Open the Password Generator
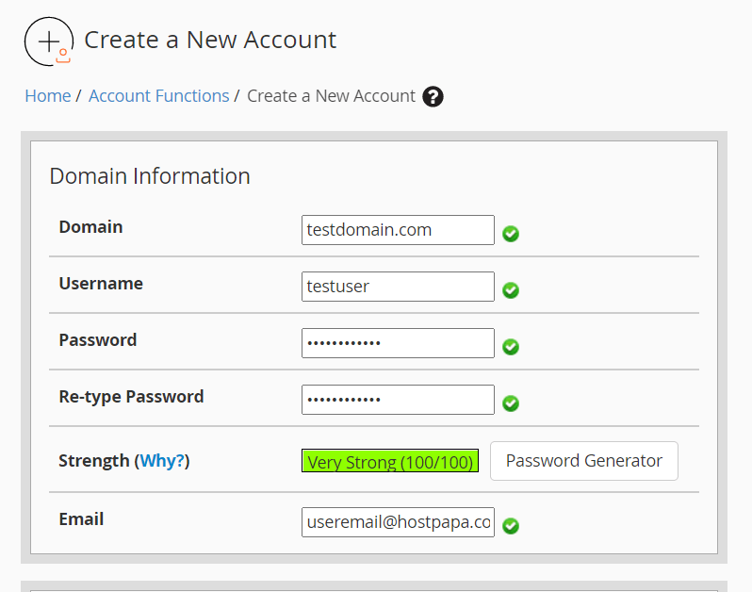Viewport: 752px width, 592px height. 583,461
